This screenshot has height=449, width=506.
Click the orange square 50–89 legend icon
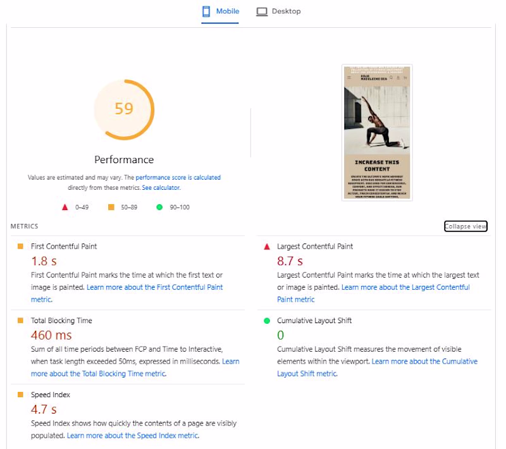coord(111,207)
